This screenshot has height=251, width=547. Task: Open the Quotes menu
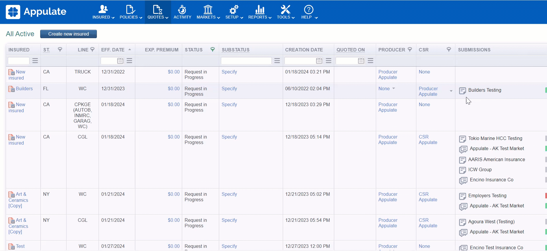158,12
